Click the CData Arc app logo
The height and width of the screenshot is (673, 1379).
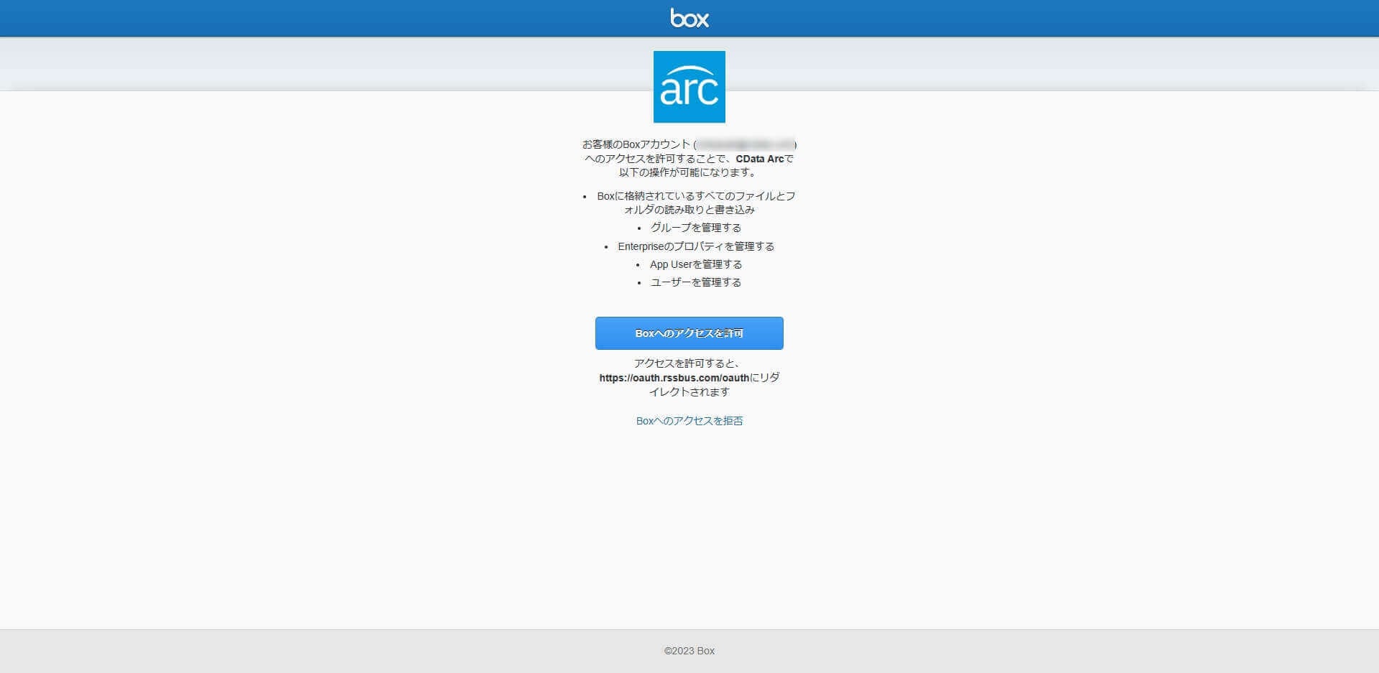(x=689, y=87)
